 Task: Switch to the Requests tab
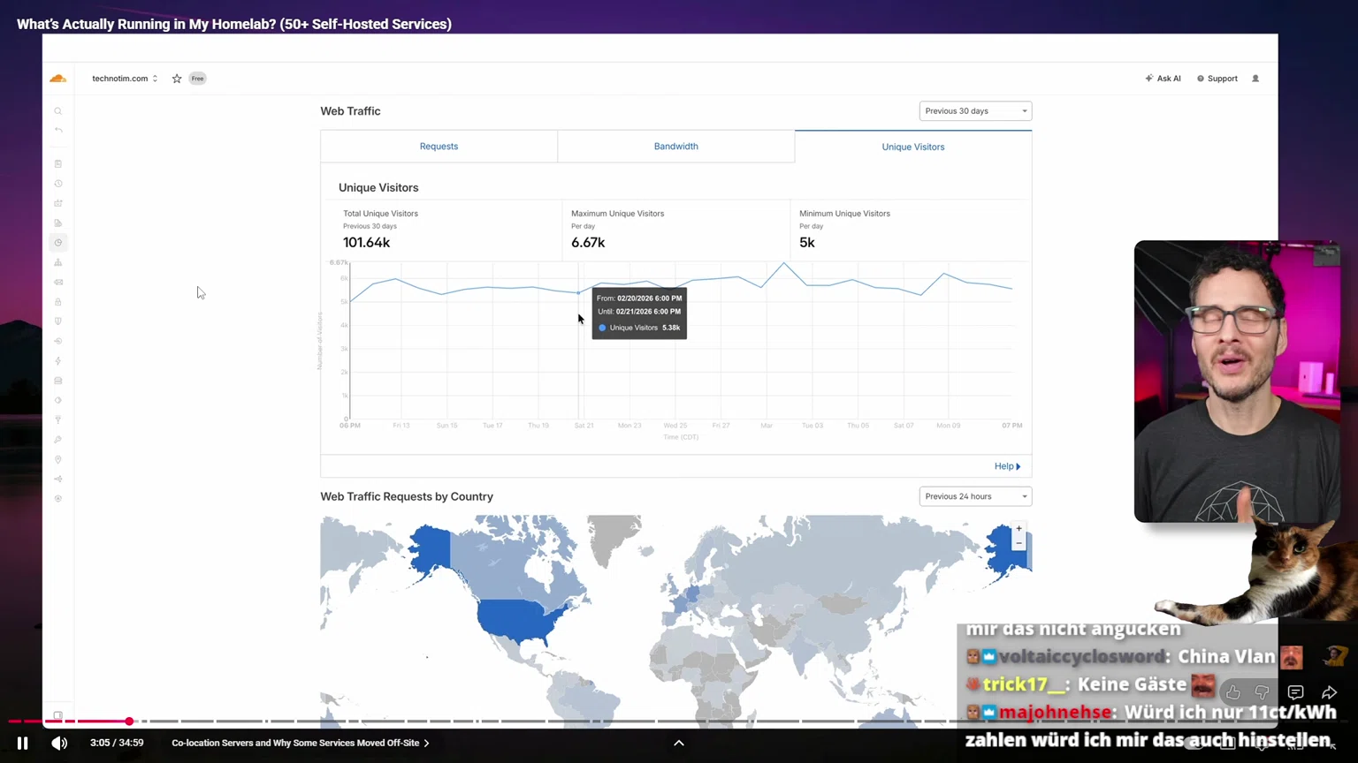click(x=439, y=147)
